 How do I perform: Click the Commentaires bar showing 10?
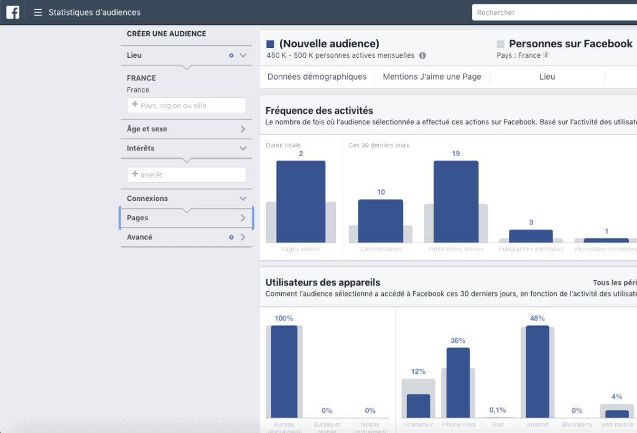[x=381, y=221]
